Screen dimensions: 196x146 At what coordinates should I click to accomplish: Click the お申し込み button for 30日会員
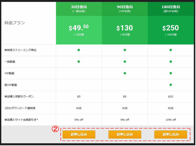pos(79,134)
